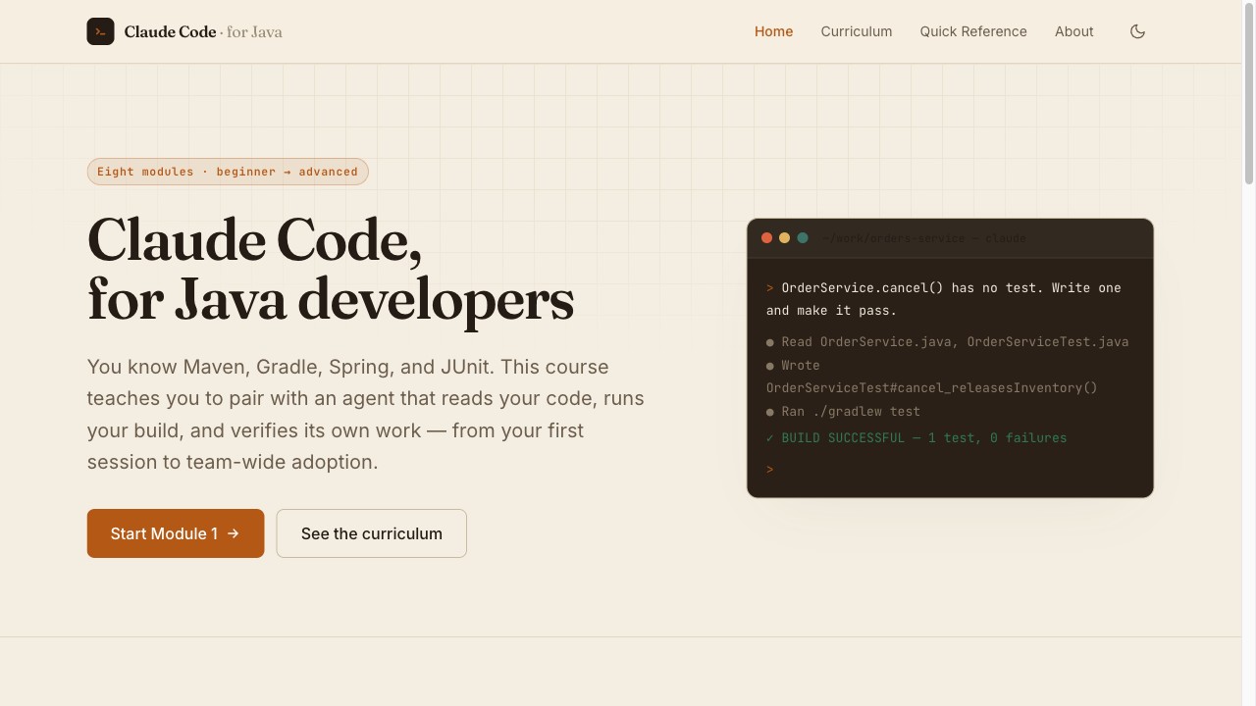Click the terminal title path text

click(923, 238)
